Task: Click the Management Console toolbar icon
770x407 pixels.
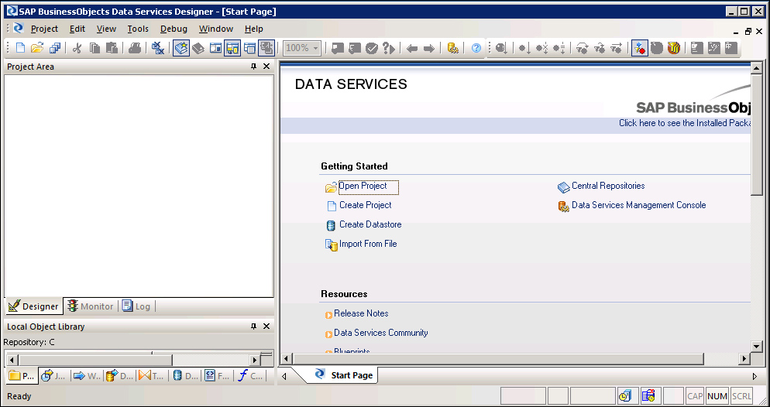Action: [x=453, y=48]
